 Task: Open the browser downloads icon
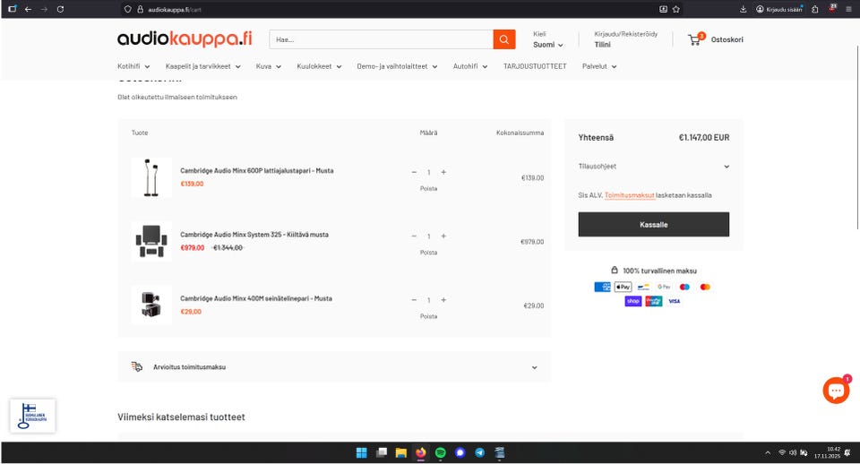(744, 9)
